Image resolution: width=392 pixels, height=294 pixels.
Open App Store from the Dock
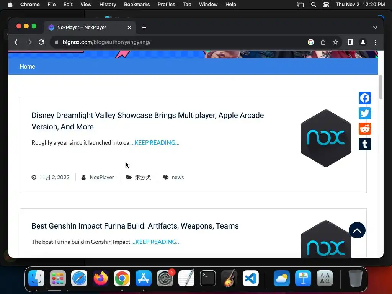coord(144,278)
